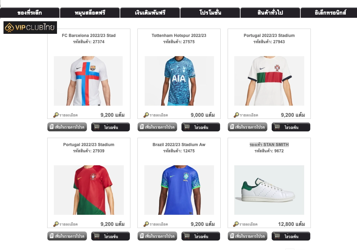Click magnifier details icon under Brazil jersey
The height and width of the screenshot is (250, 357).
point(146,224)
